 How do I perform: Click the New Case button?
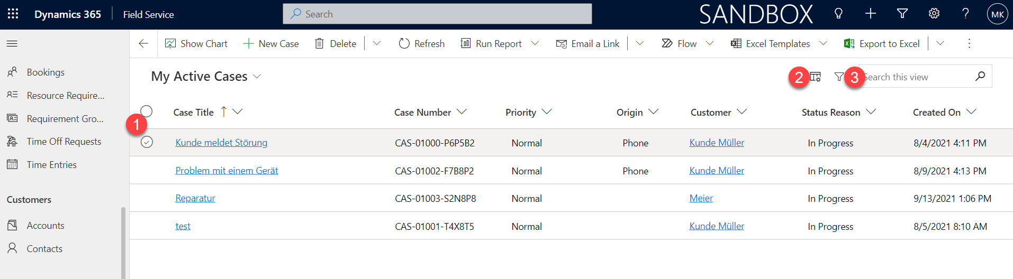tap(271, 44)
